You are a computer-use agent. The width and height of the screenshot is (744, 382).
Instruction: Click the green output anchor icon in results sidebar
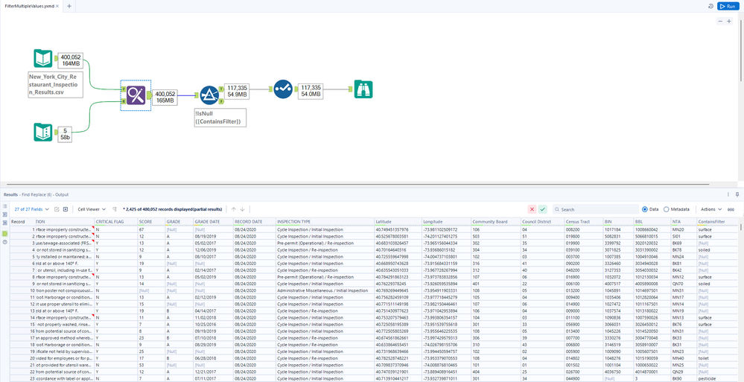click(x=4, y=234)
